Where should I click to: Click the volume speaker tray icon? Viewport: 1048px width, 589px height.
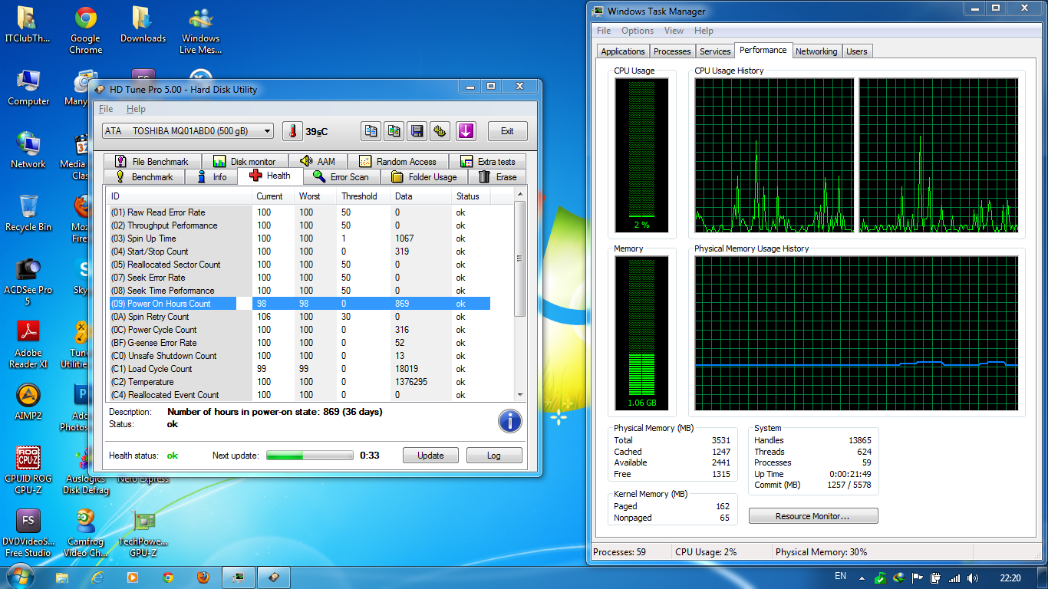(x=973, y=577)
